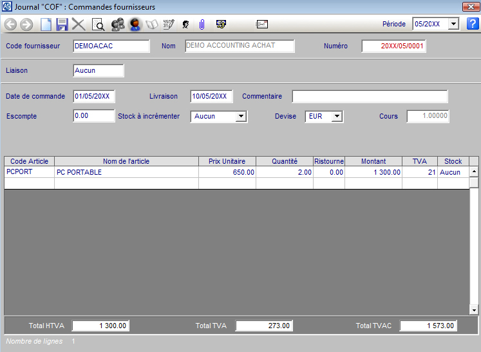Click the Prix Unitaire column header
Viewport: 481px width, 352px height.
(227, 161)
